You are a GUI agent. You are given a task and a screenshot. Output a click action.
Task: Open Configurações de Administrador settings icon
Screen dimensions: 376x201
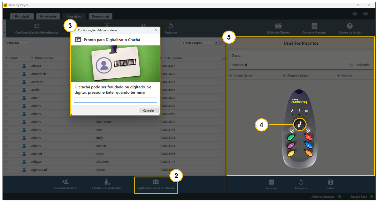pyautogui.click(x=37, y=26)
